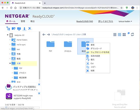Open the 管理 tab
This screenshot has height=110, width=140.
pos(23,21)
